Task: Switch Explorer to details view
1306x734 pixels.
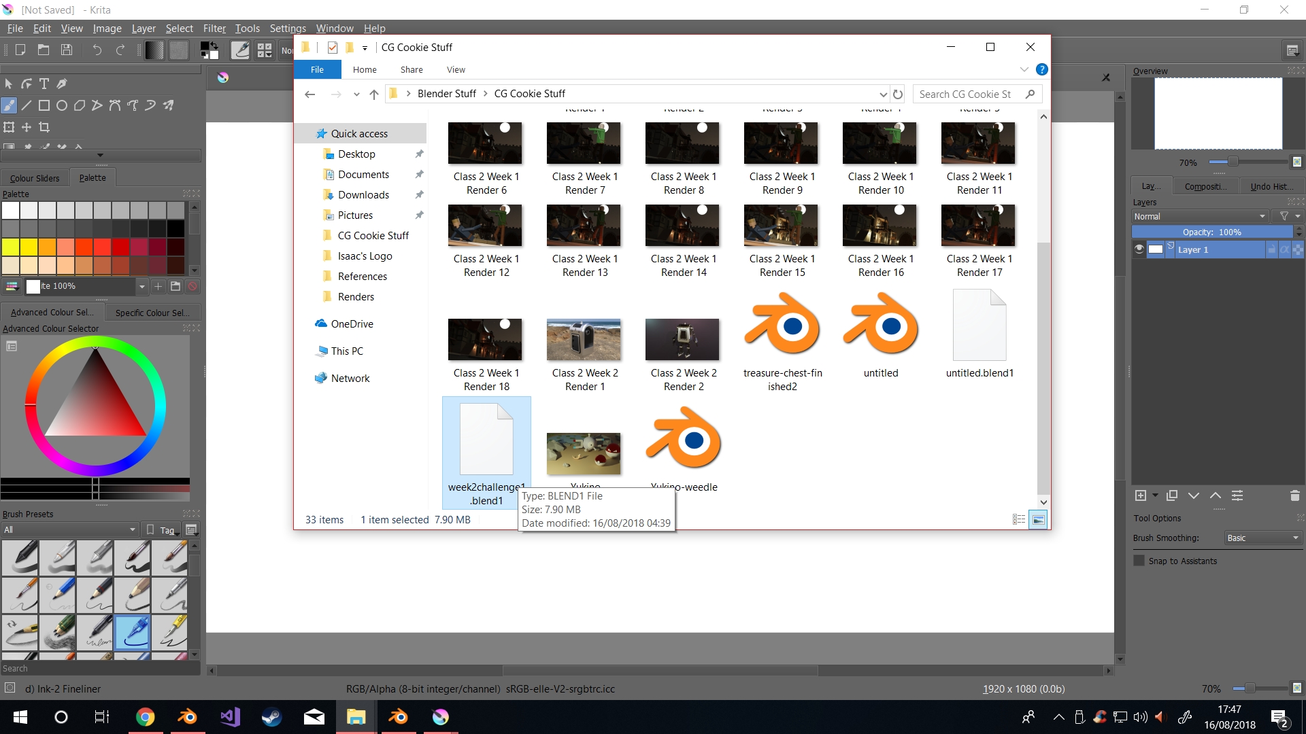Action: point(1018,520)
